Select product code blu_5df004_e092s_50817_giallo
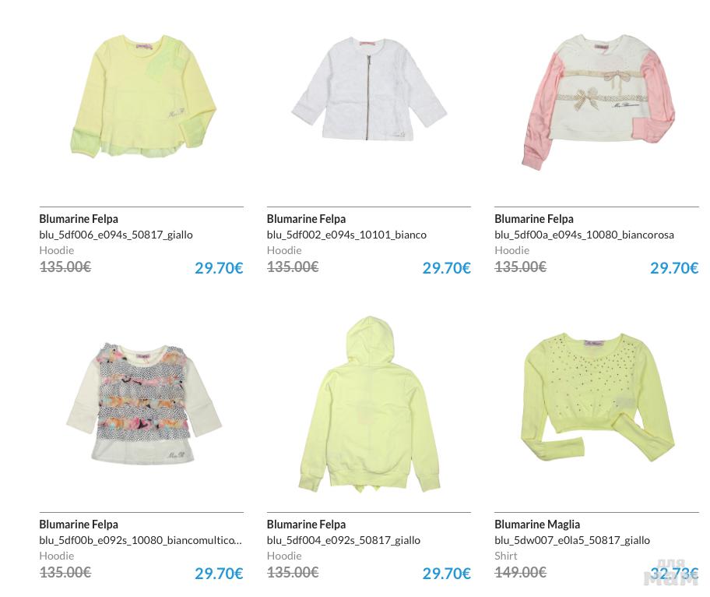This screenshot has width=710, height=597. 343,540
